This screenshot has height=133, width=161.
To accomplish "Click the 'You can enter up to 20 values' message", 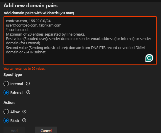I will (x=25, y=69).
